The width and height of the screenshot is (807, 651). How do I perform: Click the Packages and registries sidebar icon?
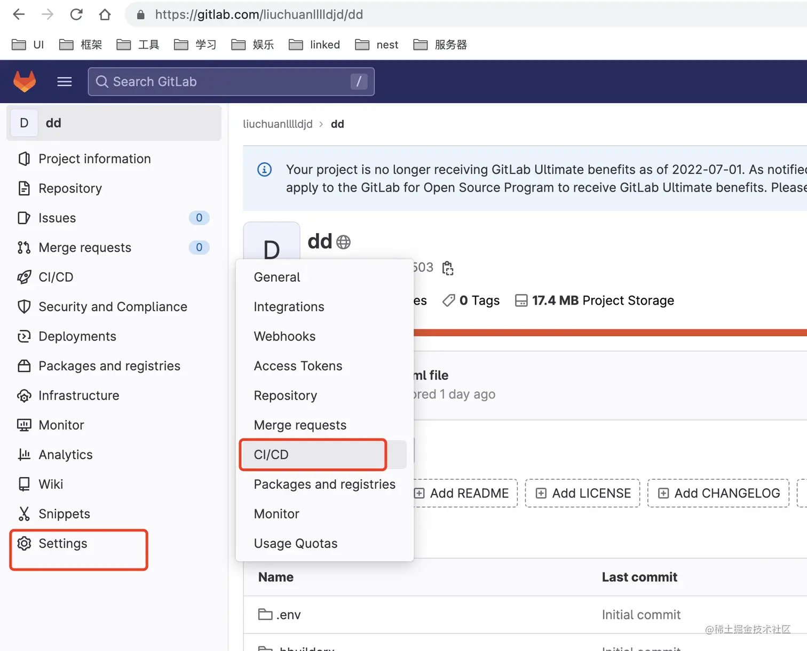pos(24,366)
